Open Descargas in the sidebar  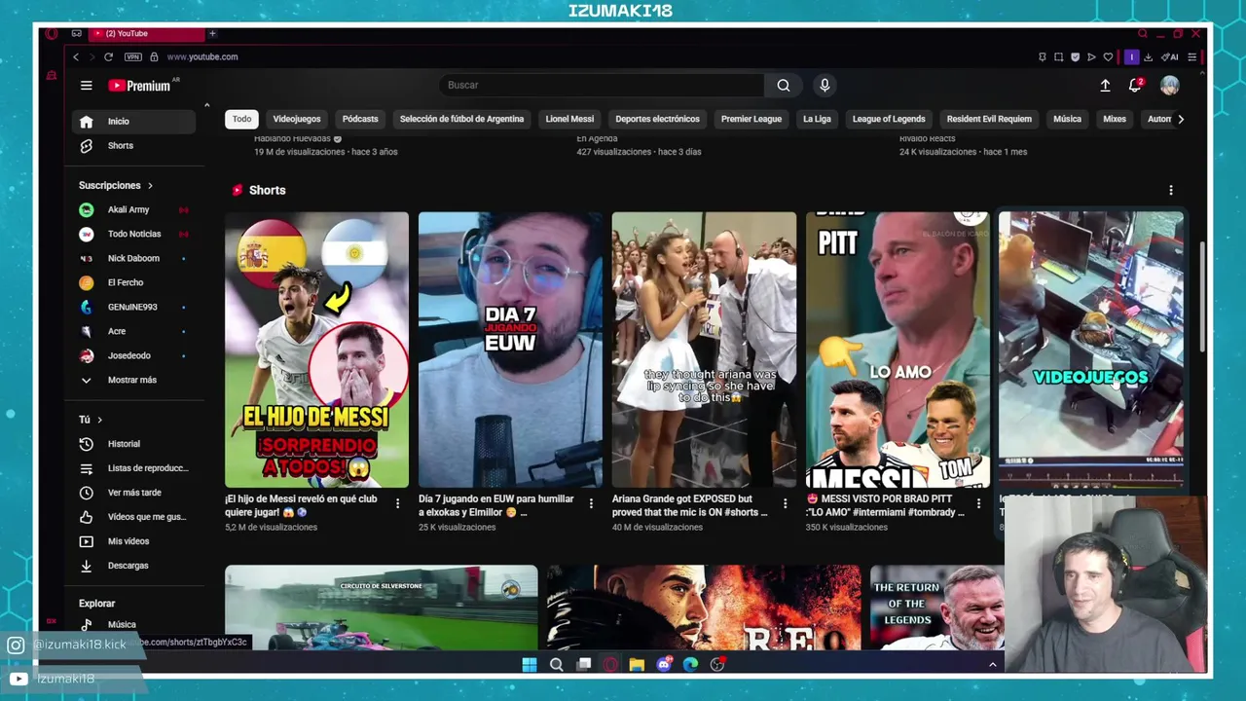[133, 566]
